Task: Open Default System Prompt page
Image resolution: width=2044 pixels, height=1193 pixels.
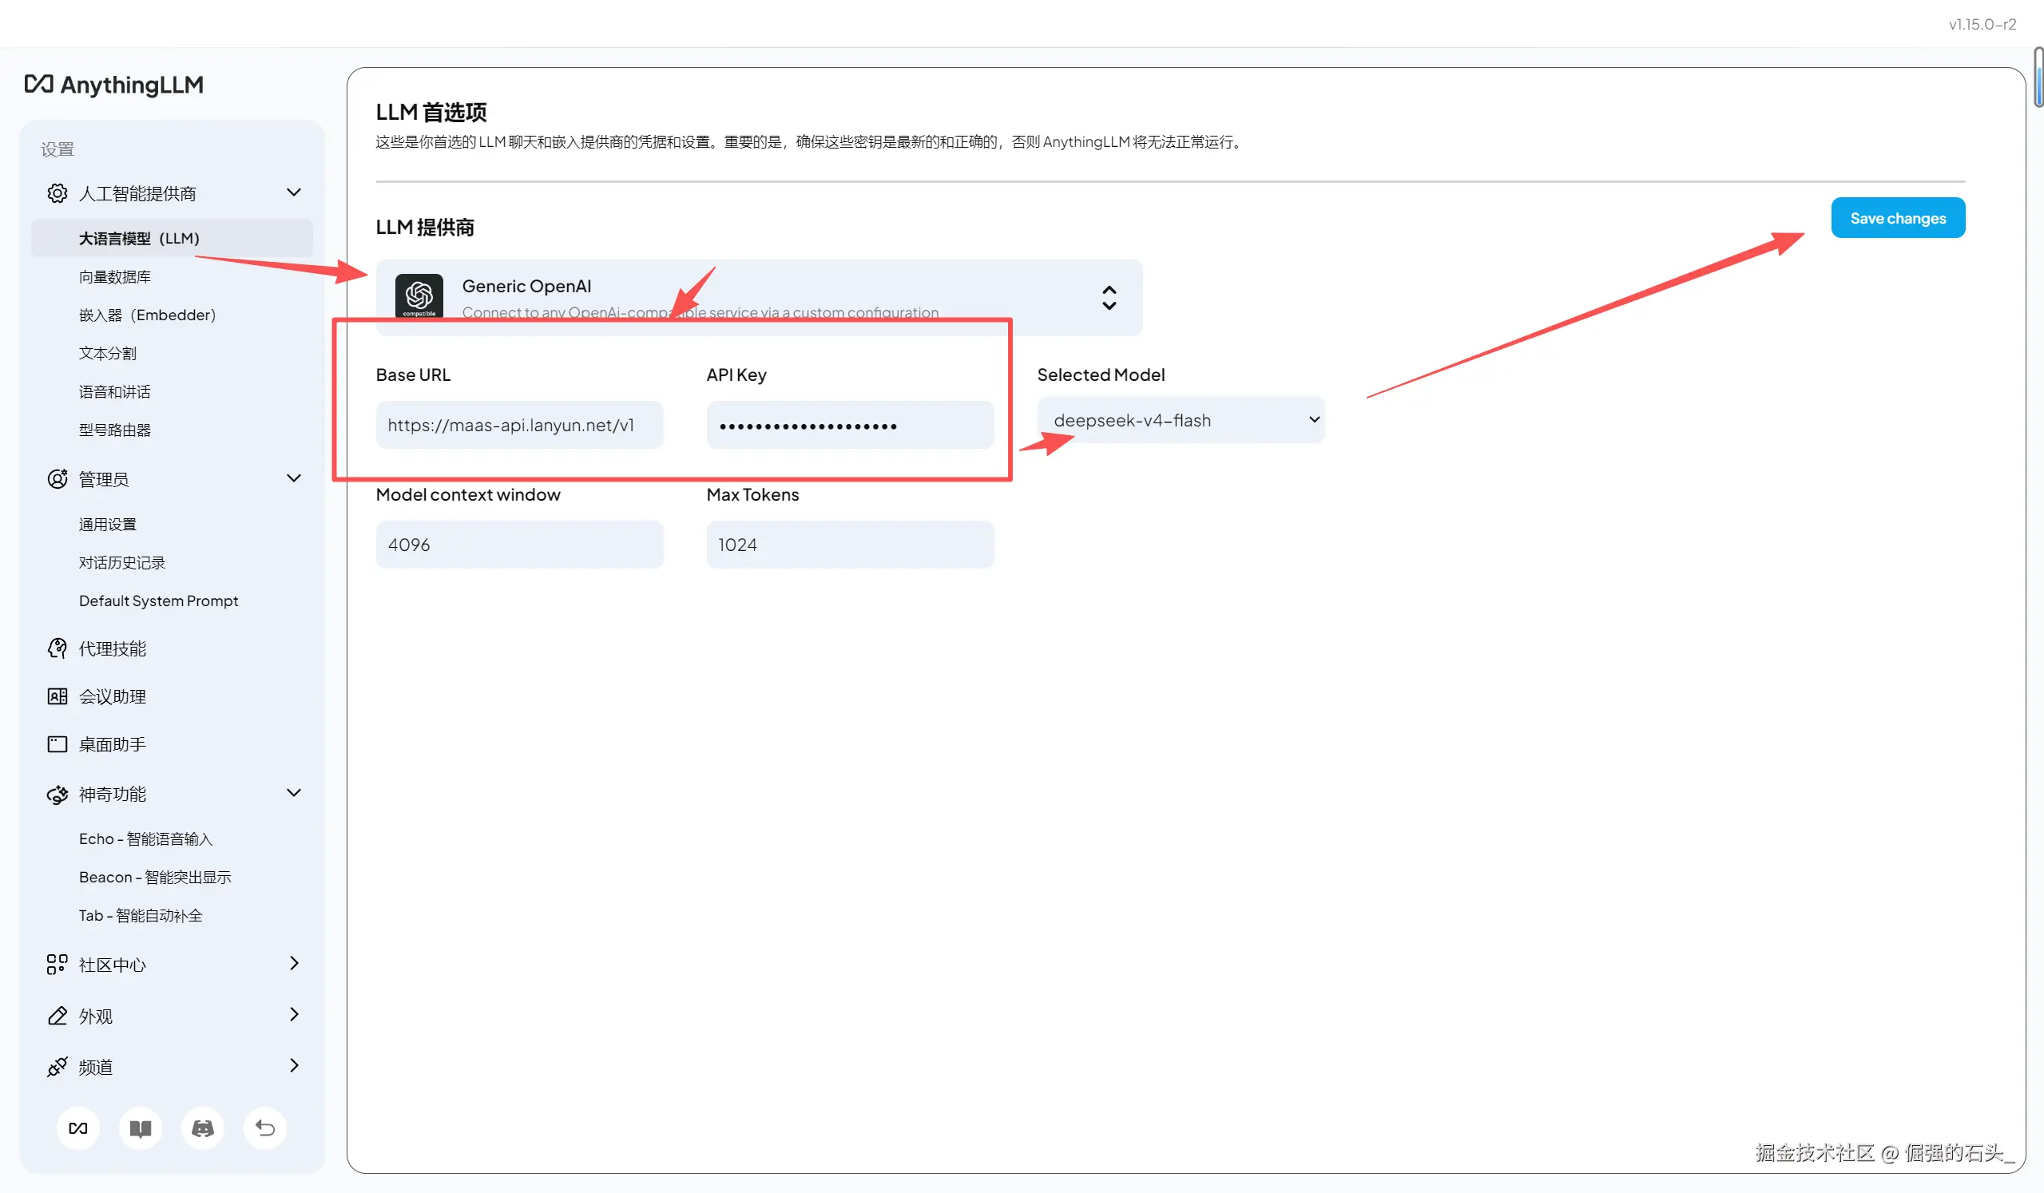Action: [x=158, y=600]
